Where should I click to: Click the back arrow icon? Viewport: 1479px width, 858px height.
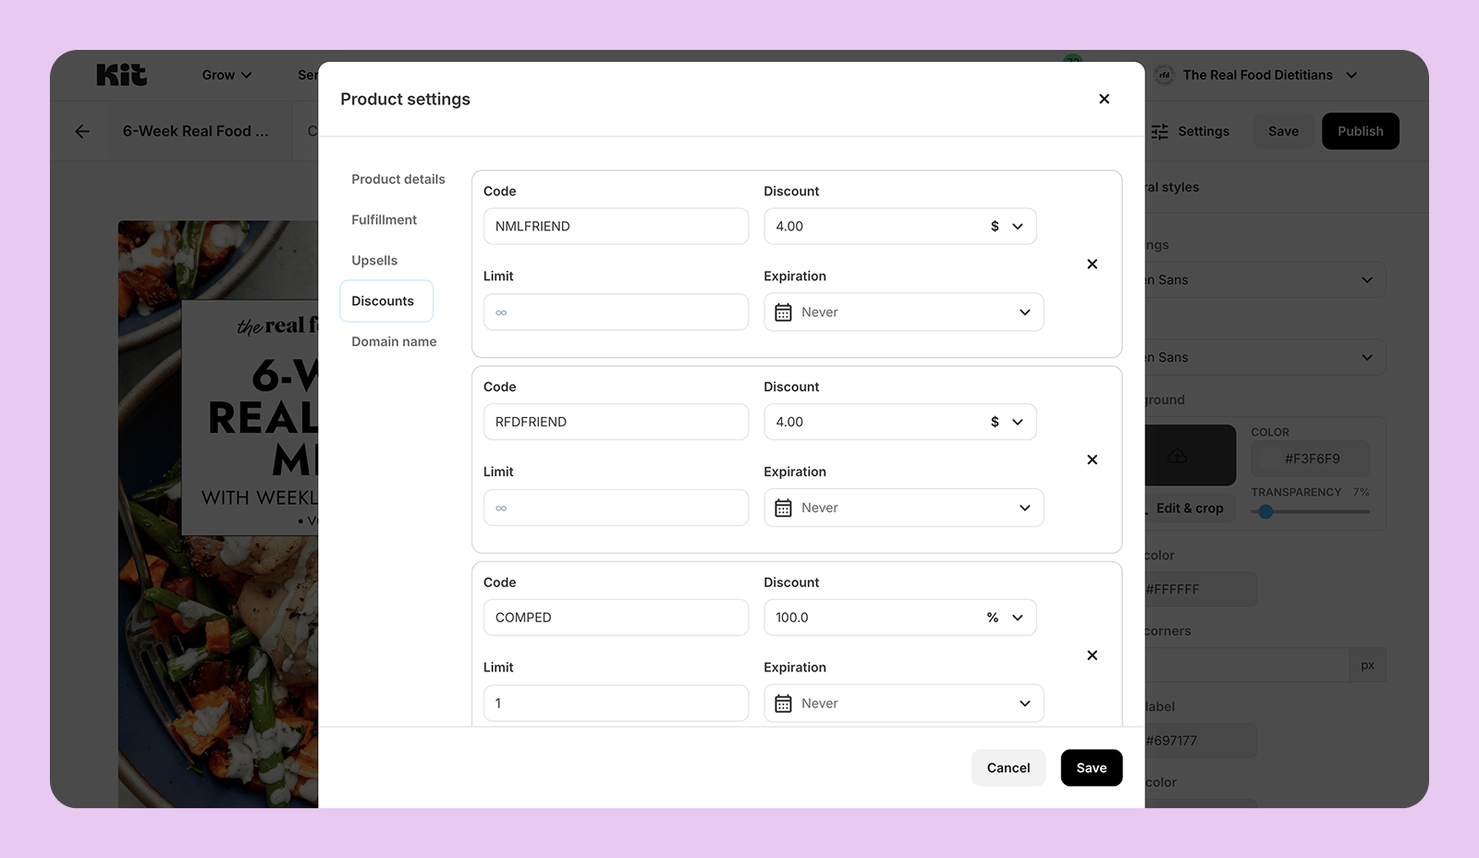82,131
